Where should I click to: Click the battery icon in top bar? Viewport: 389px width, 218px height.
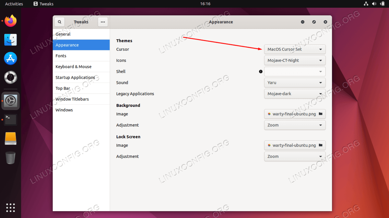382,4
